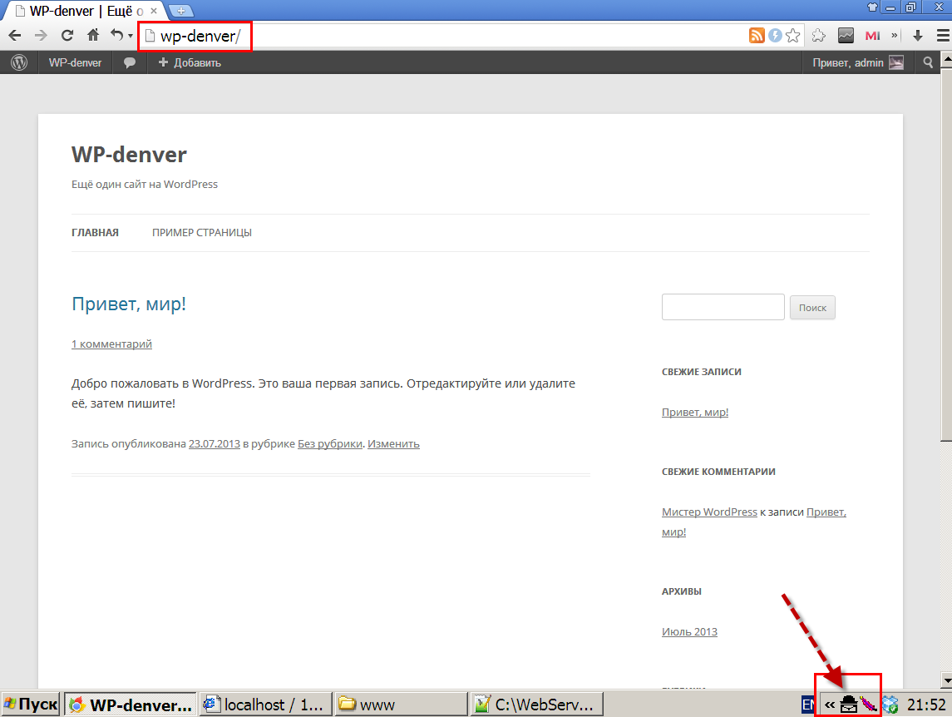The image size is (952, 717).
Task: Bookmark the page with the star icon
Action: coord(793,35)
